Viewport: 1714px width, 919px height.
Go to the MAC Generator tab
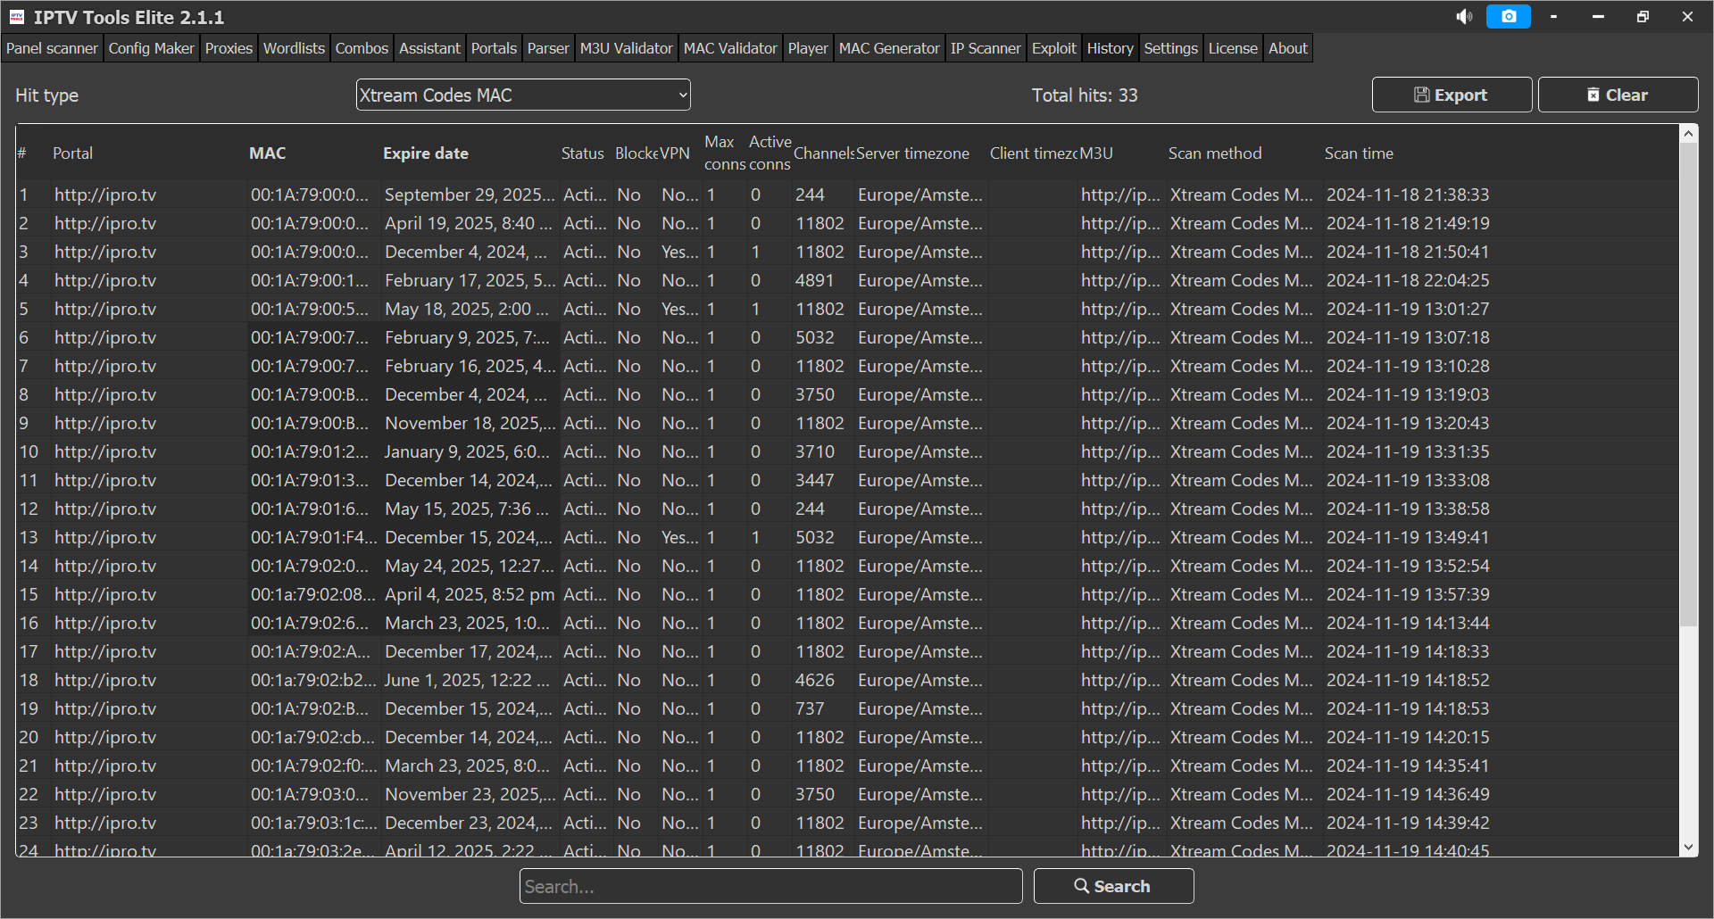[889, 48]
